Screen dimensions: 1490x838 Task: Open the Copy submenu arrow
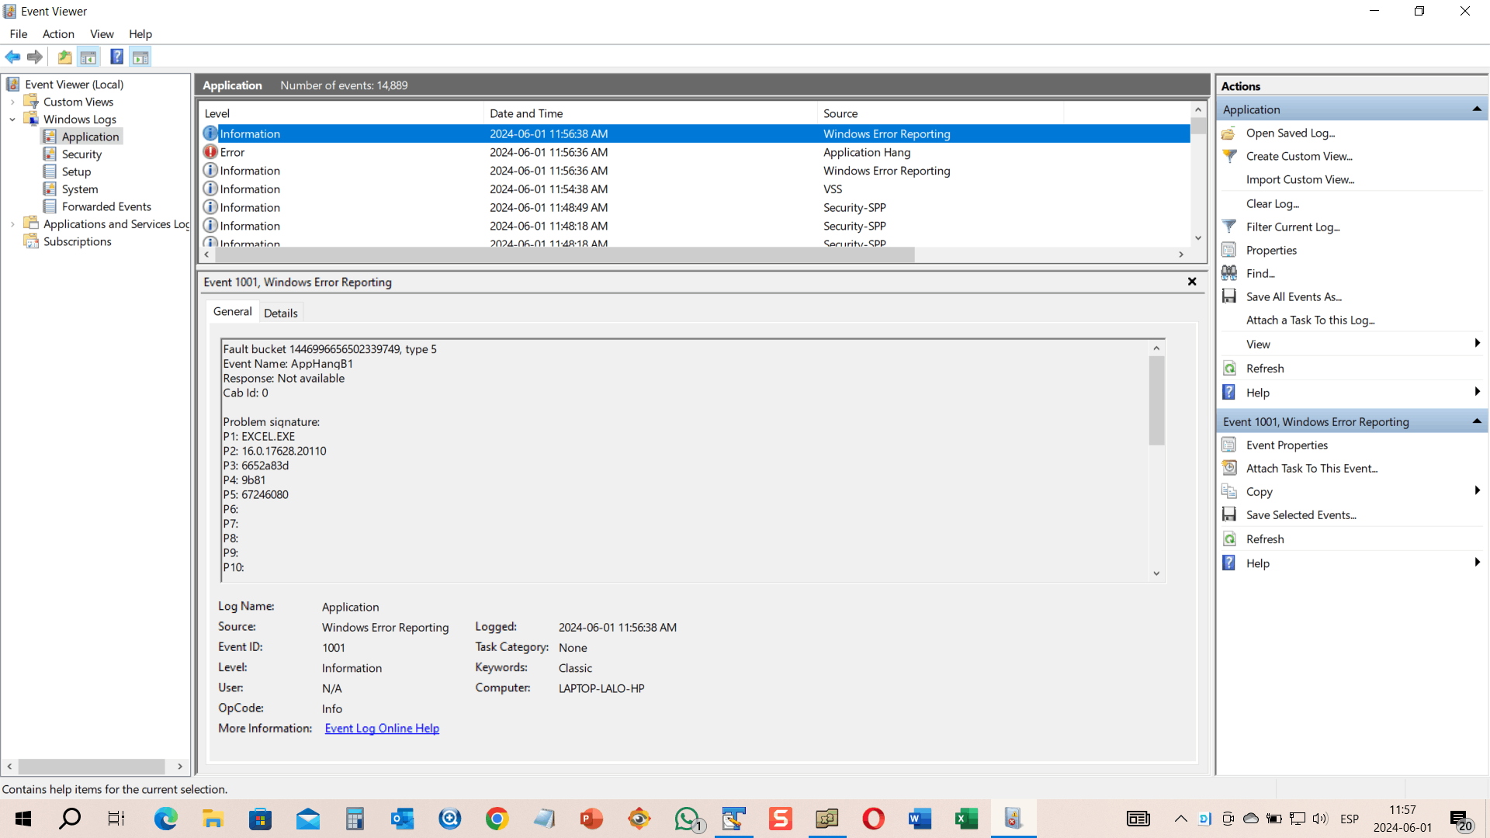coord(1477,491)
